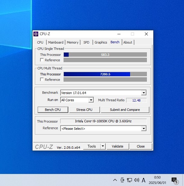
Task: Launch Stress CPU
Action: pos(84,110)
